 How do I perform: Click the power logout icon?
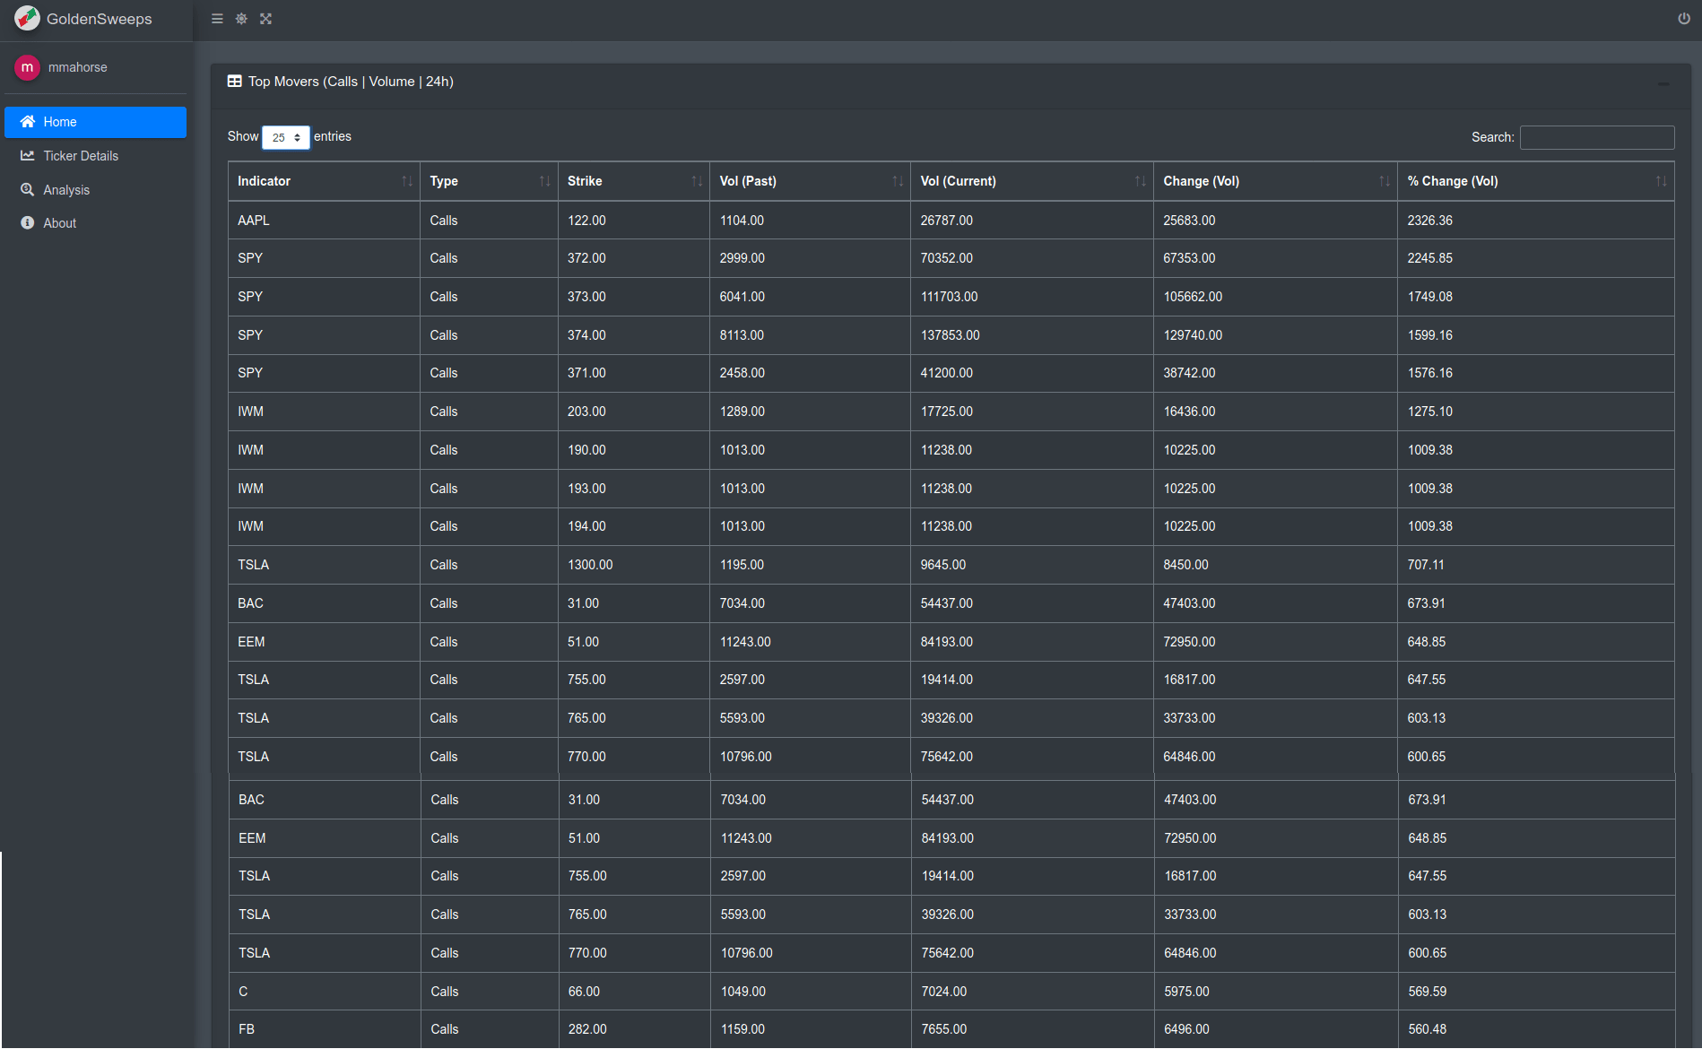pyautogui.click(x=1684, y=19)
